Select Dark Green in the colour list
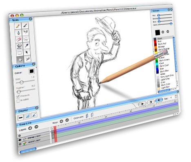This screenshot has width=191, height=162. [x=164, y=60]
